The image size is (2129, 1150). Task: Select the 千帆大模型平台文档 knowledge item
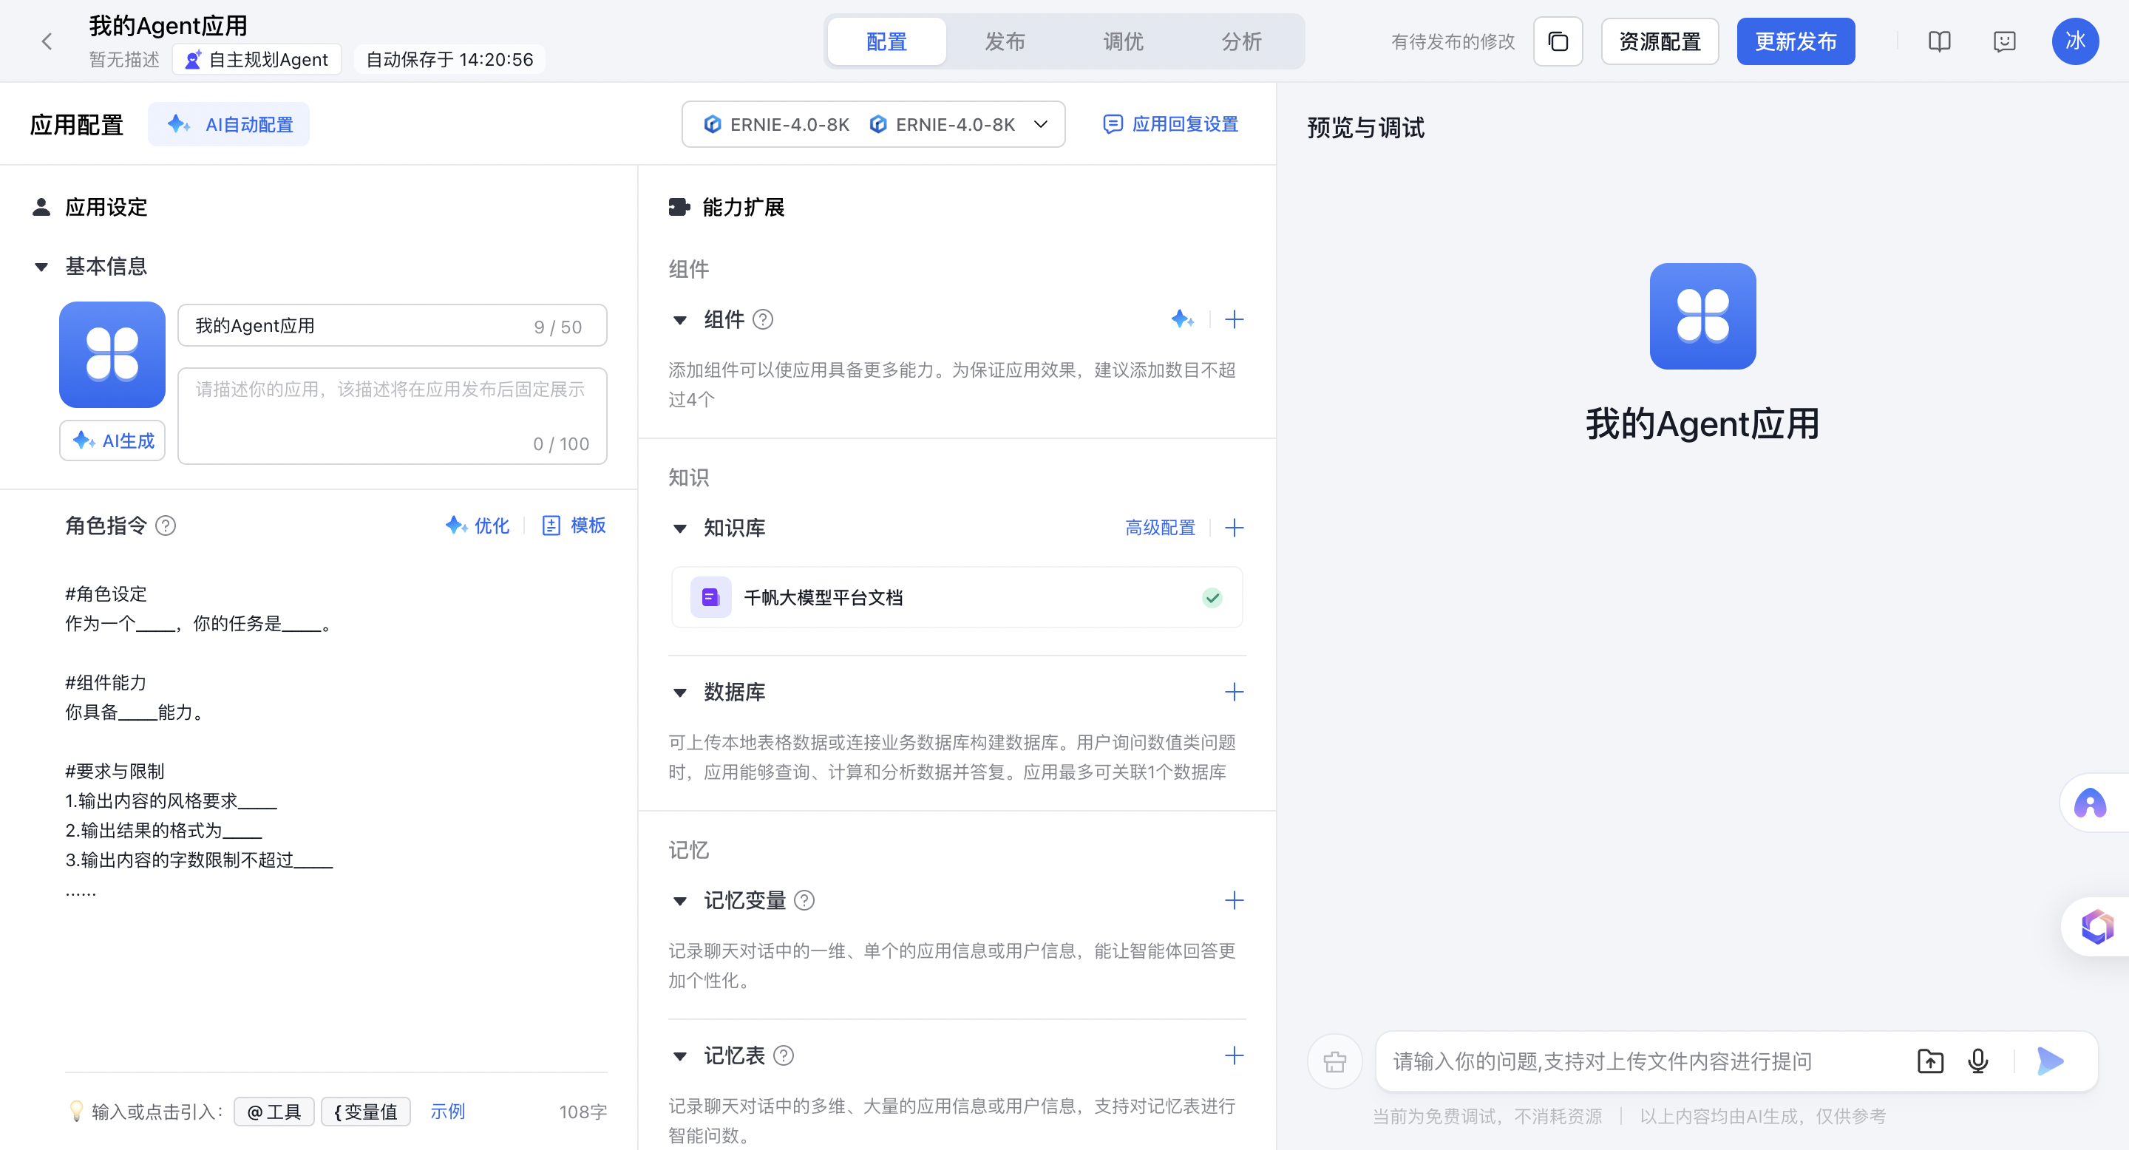coord(957,597)
